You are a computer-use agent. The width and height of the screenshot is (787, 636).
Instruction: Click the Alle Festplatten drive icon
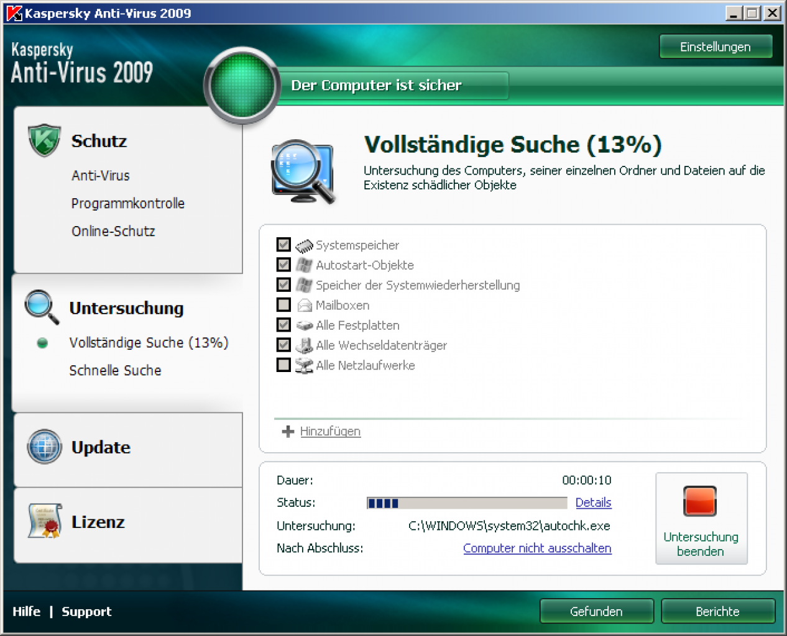304,325
